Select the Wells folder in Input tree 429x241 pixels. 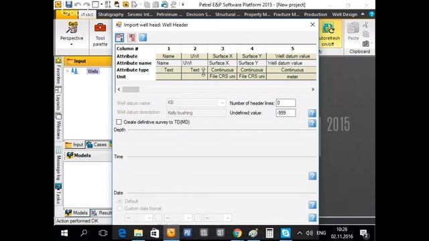point(93,72)
